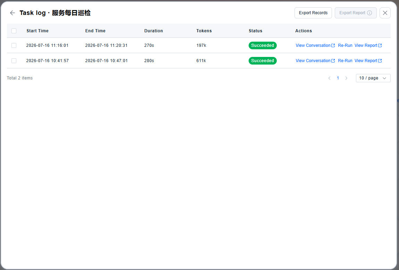Select the row starting at 10:41:57

[x=14, y=61]
